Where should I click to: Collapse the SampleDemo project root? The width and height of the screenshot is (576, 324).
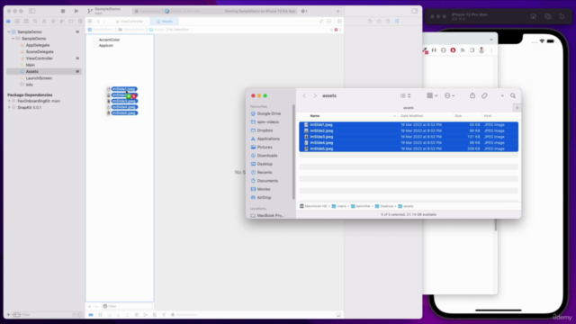point(9,32)
